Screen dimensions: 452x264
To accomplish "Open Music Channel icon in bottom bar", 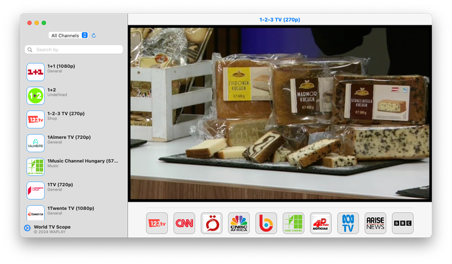I will (x=294, y=223).
